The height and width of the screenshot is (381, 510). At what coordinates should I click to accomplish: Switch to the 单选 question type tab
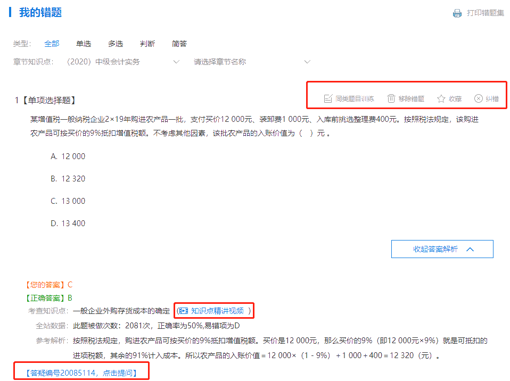pyautogui.click(x=84, y=43)
